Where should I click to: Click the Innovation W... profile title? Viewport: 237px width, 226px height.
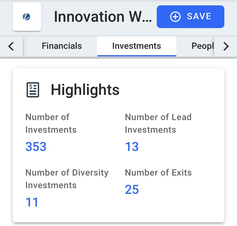pyautogui.click(x=103, y=17)
